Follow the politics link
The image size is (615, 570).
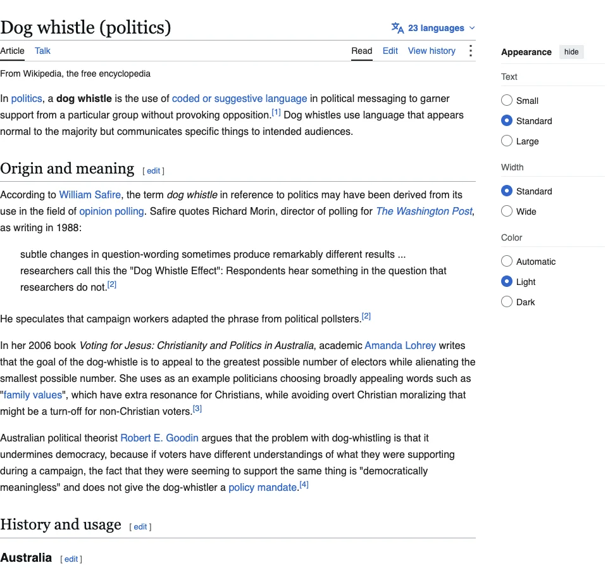pos(27,99)
